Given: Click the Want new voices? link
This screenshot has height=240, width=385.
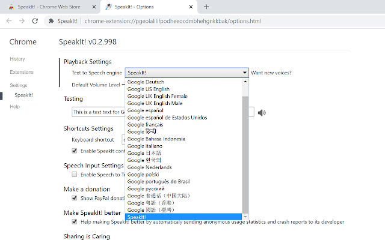Looking at the screenshot, I should [271, 73].
